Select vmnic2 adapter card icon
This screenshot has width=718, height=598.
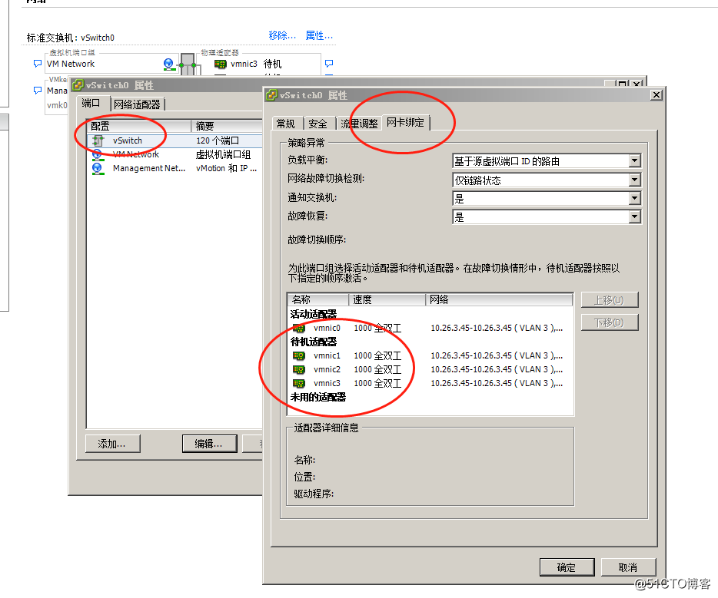click(x=299, y=369)
